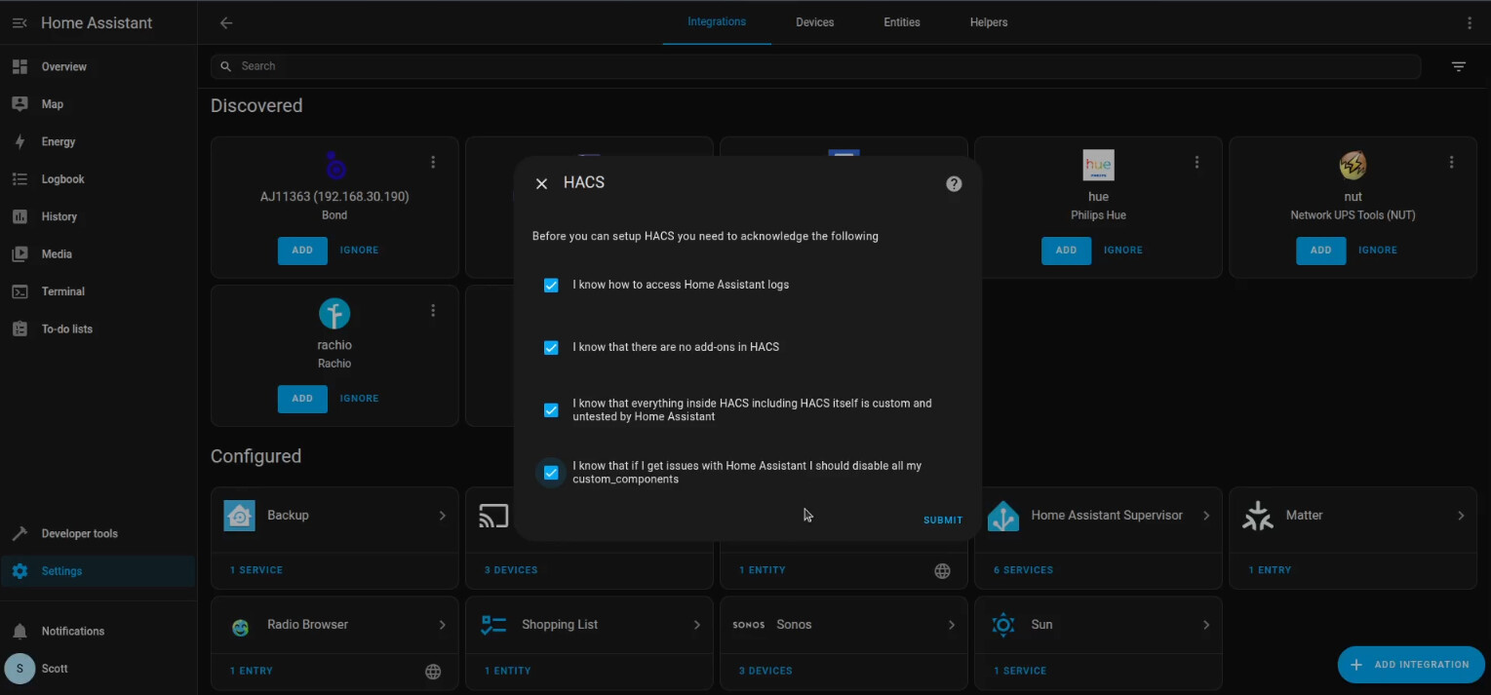Ignore the Rachio discovery
Viewport: 1491px width, 695px height.
point(359,399)
